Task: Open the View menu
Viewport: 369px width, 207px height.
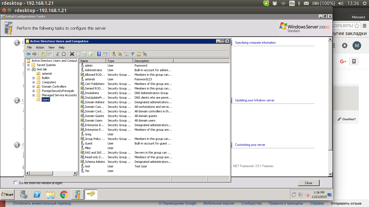Action: tap(51, 47)
